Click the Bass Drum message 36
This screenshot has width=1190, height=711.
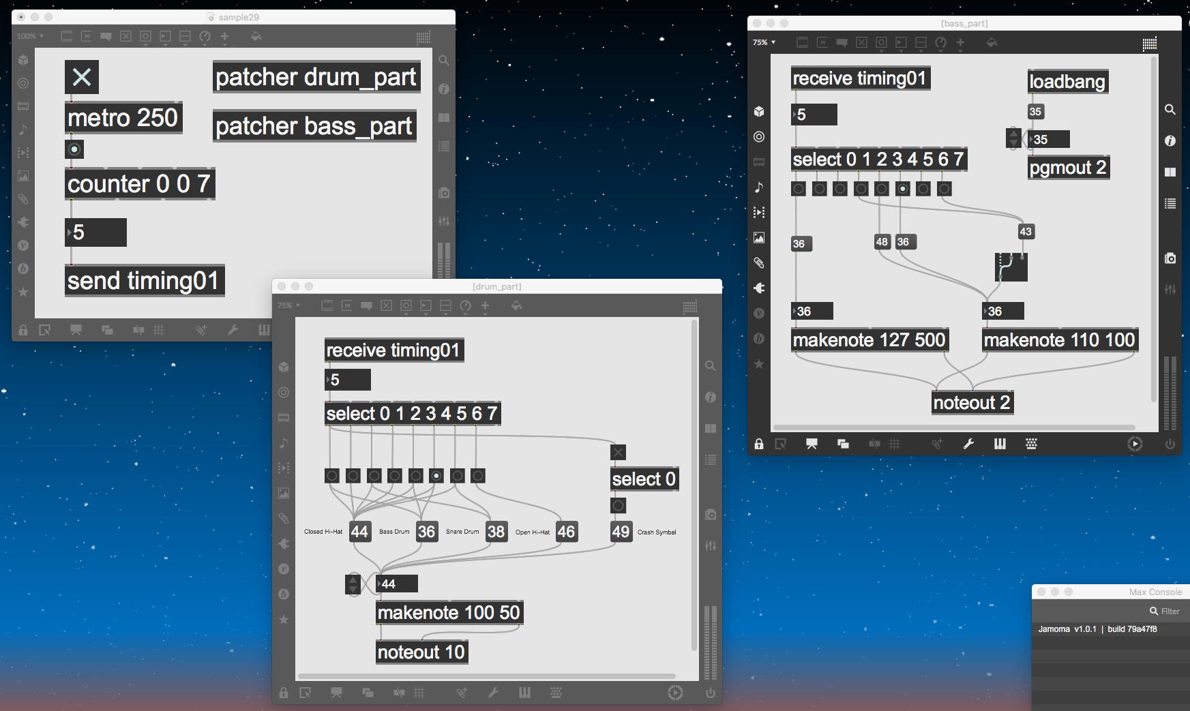(427, 532)
